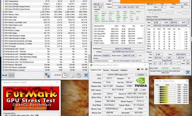This screenshot has width=192, height=116.
Task: Click Core 0 clock bar in Active Clock
Action: point(167,87)
